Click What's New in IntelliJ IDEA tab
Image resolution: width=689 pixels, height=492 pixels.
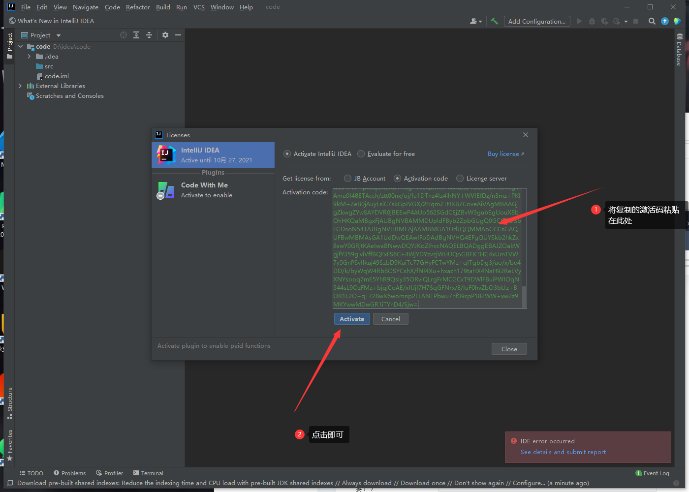tap(52, 21)
